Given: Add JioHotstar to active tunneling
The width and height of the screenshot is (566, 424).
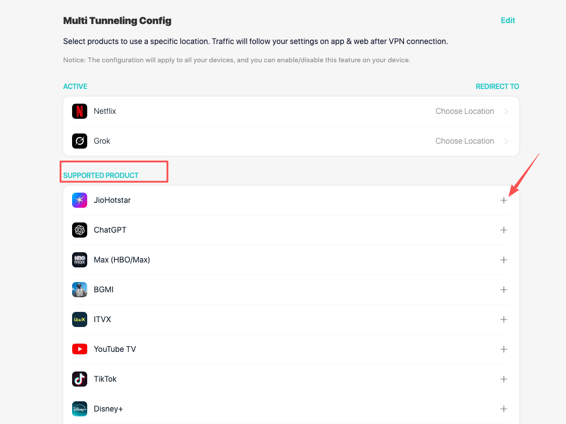Looking at the screenshot, I should pyautogui.click(x=504, y=200).
